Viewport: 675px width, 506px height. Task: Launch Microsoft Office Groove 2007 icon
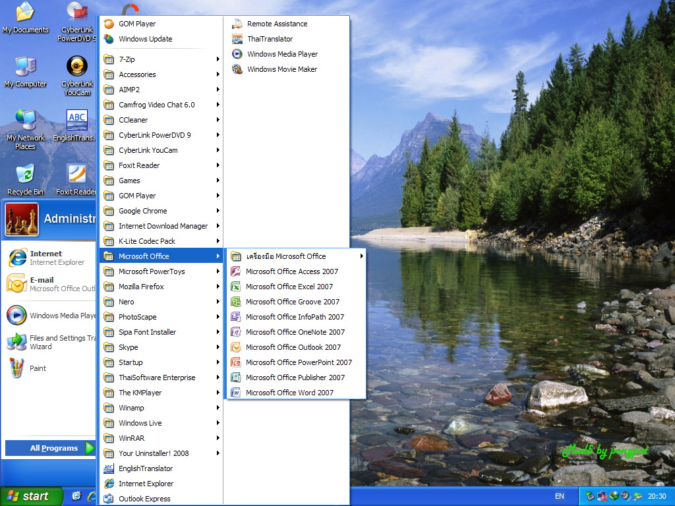point(235,302)
